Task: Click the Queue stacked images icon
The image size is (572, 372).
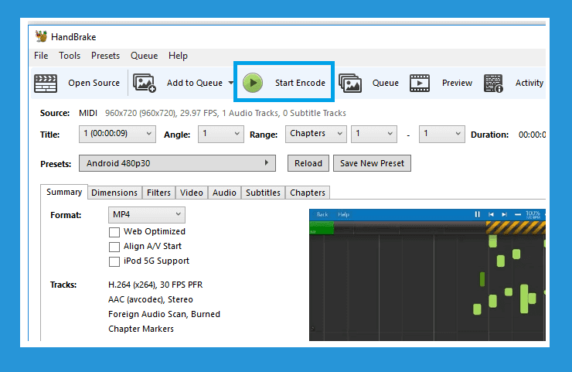Action: [x=350, y=84]
